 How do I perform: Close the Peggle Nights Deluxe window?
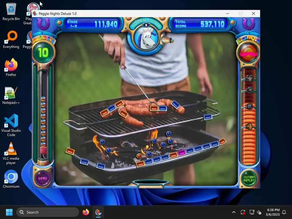click(254, 13)
